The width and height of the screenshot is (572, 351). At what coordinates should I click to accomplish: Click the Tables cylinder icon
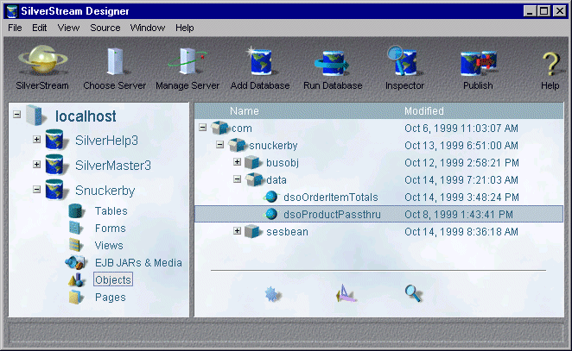[76, 210]
